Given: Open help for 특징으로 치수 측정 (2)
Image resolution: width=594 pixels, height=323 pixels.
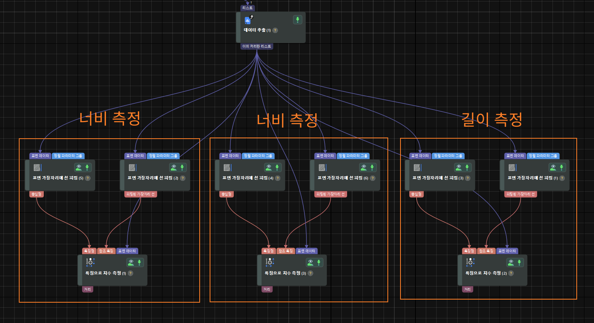Looking at the screenshot, I should [511, 273].
